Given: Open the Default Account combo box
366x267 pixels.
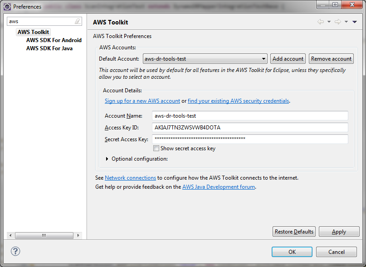Looking at the screenshot, I should pyautogui.click(x=205, y=59).
